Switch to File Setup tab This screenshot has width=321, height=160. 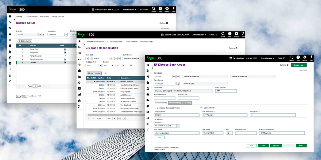click(x=187, y=103)
